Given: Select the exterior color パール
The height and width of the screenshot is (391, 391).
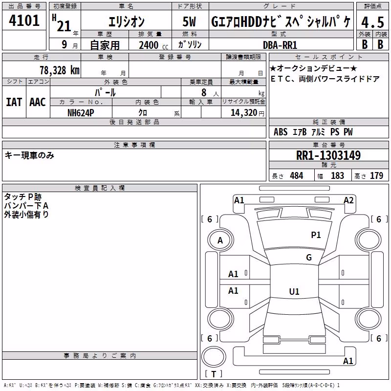Looking at the screenshot, I should [105, 92].
